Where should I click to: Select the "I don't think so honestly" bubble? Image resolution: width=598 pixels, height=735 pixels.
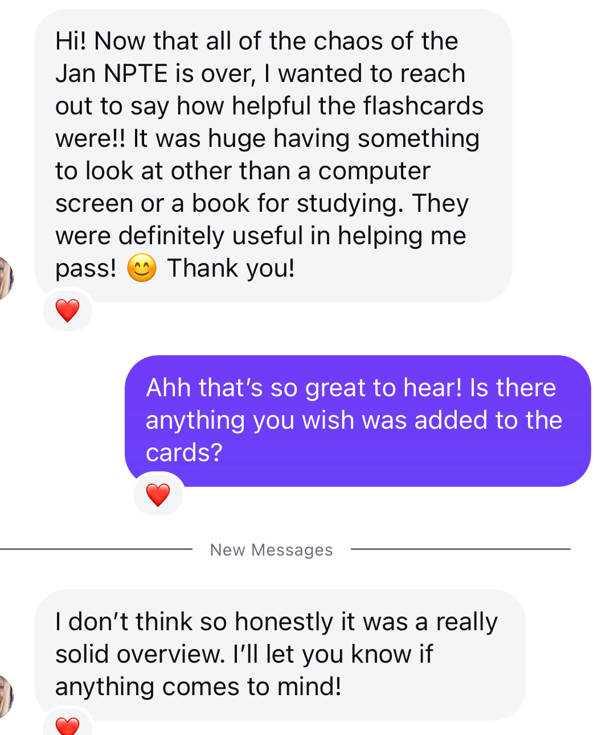click(280, 655)
